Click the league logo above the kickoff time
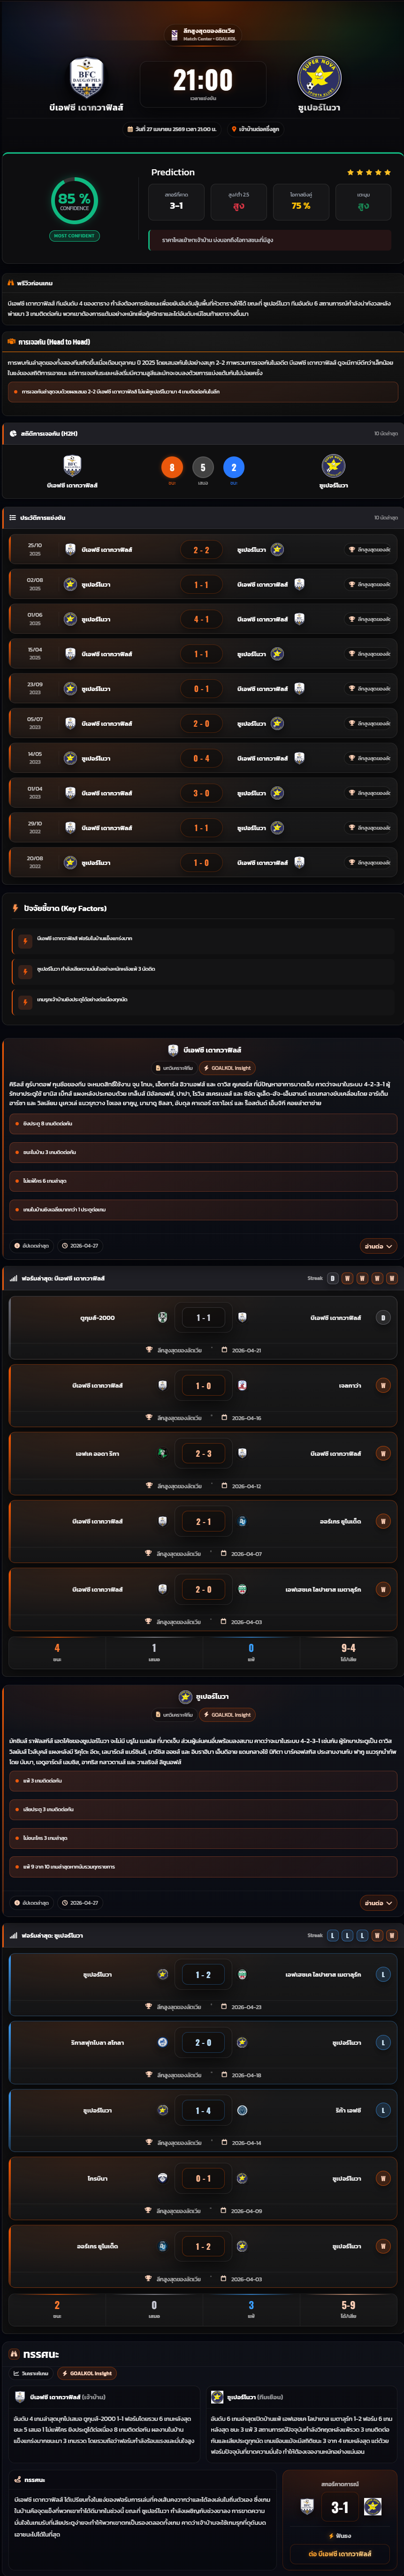 point(175,34)
